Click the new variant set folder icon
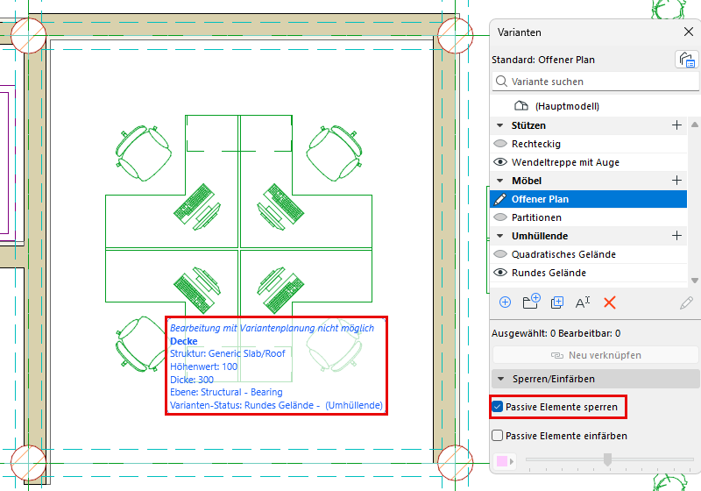Image resolution: width=701 pixels, height=491 pixels. [x=531, y=302]
